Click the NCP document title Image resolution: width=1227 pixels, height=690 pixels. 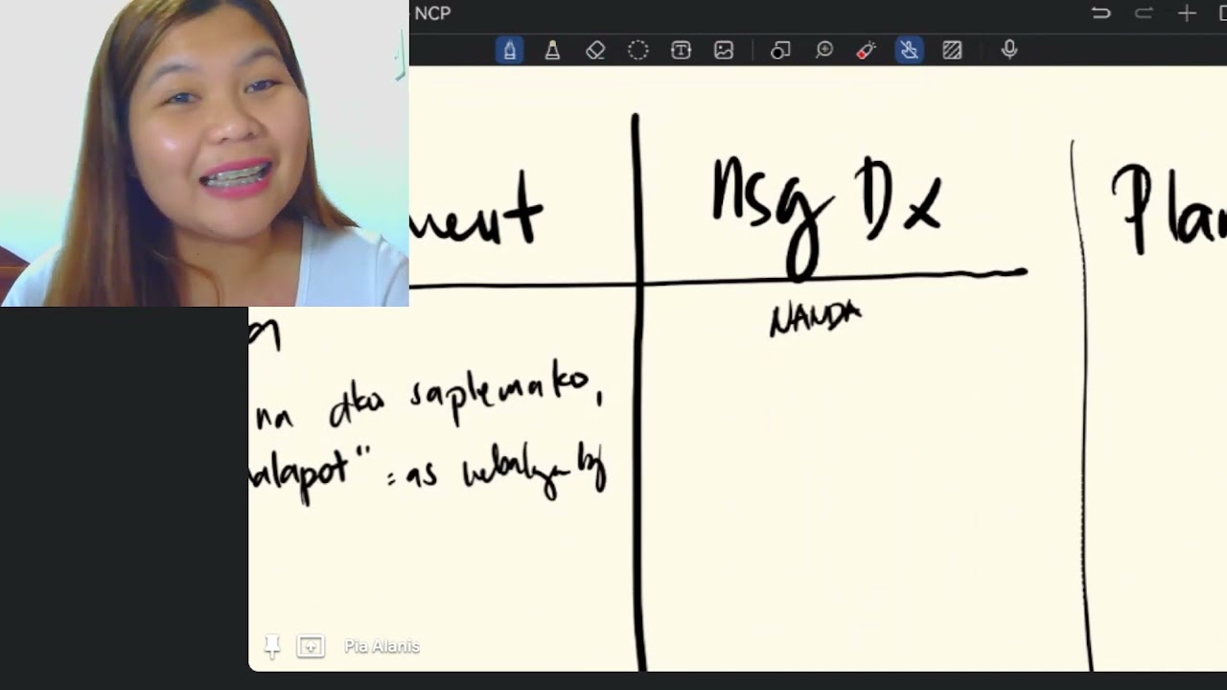[432, 13]
